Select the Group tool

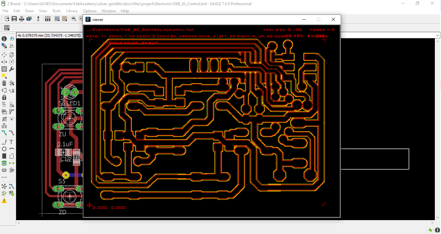click(x=4, y=69)
